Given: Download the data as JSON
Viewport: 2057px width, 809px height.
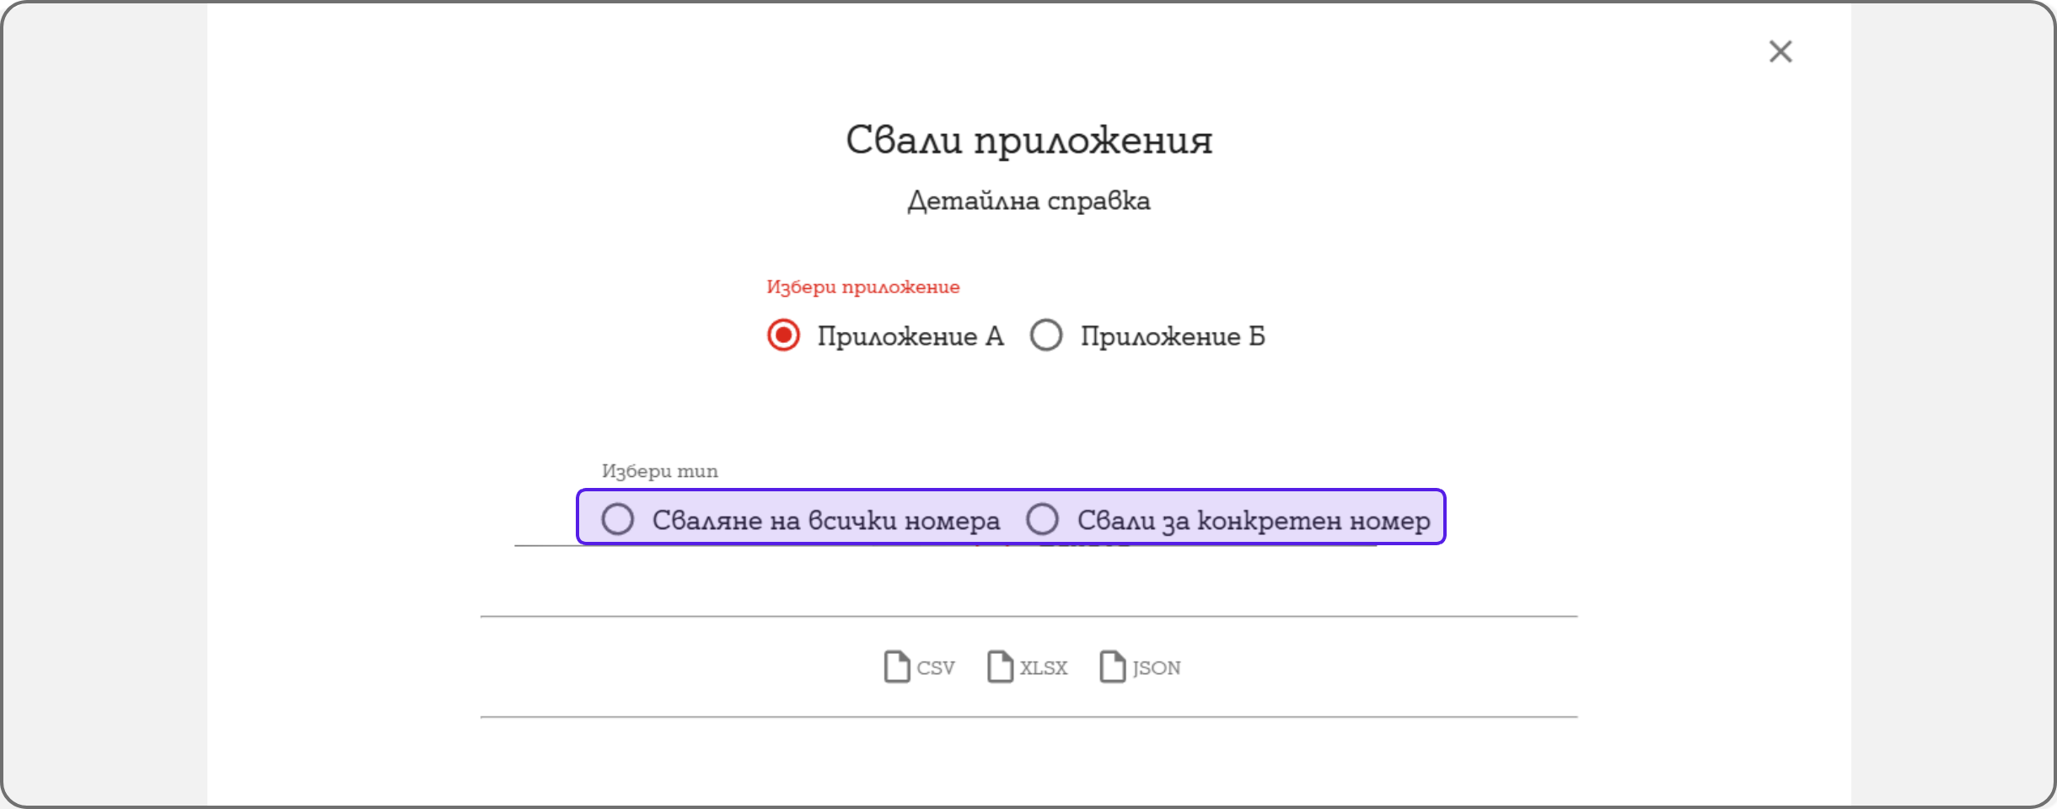Looking at the screenshot, I should (1140, 667).
